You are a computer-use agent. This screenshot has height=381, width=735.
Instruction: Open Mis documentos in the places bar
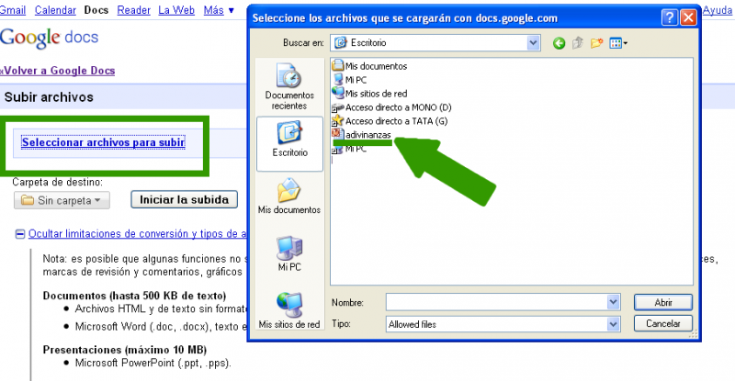(289, 196)
